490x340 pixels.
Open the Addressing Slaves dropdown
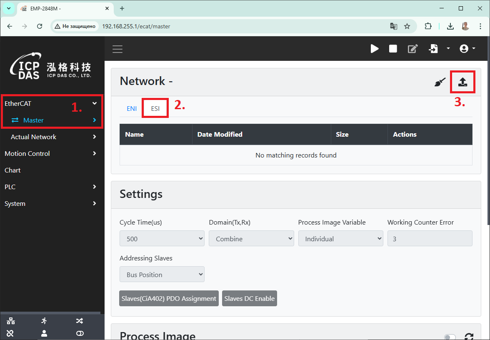coord(162,275)
